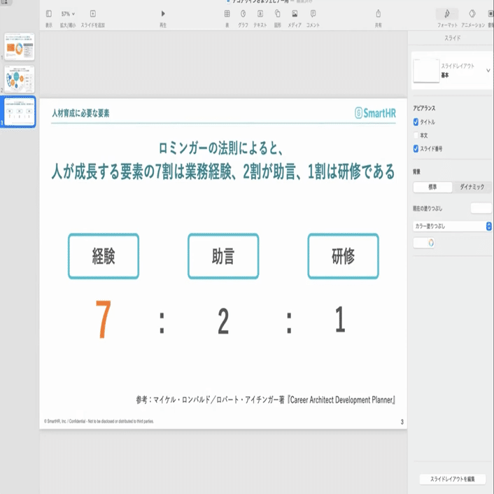Select the 研修 box on slide
The width and height of the screenshot is (494, 494).
(343, 256)
